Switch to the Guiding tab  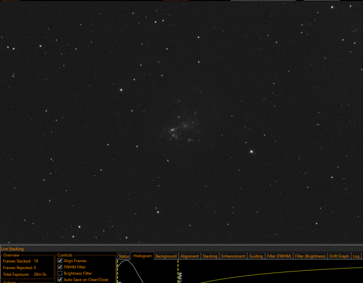[256, 256]
